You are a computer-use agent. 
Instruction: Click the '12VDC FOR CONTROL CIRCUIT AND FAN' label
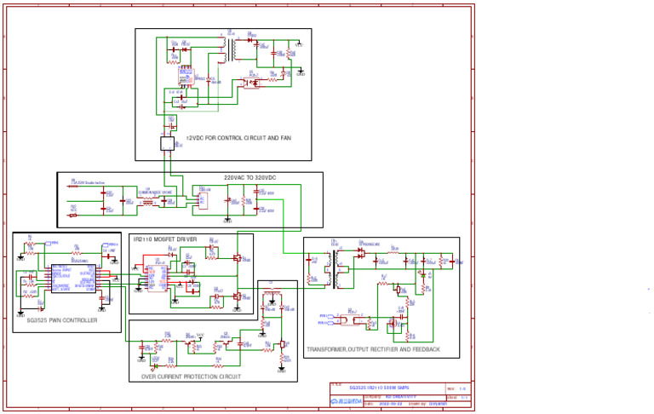coord(238,138)
